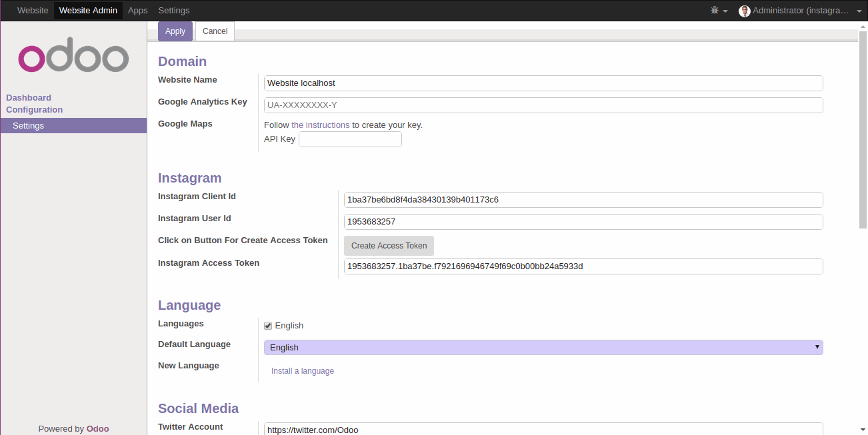868x435 pixels.
Task: Open the Website menu
Action: tap(33, 11)
